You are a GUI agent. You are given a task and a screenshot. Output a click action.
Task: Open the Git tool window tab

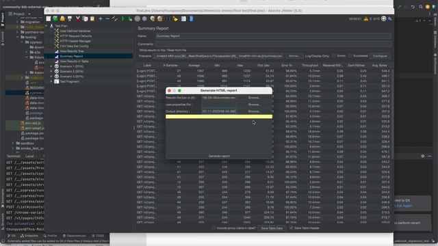(x=12, y=236)
